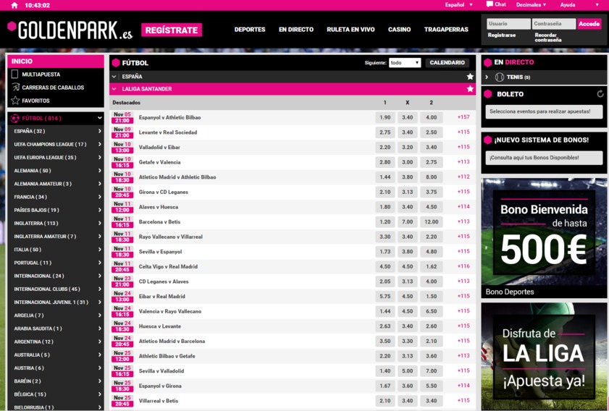Viewport: 609px width, 411px height.
Task: Bet 5.75 on Eibar v Real Madrid
Action: pyautogui.click(x=385, y=296)
